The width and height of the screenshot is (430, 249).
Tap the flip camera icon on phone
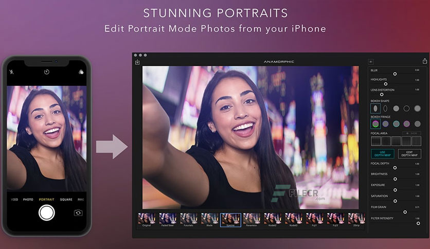click(78, 213)
